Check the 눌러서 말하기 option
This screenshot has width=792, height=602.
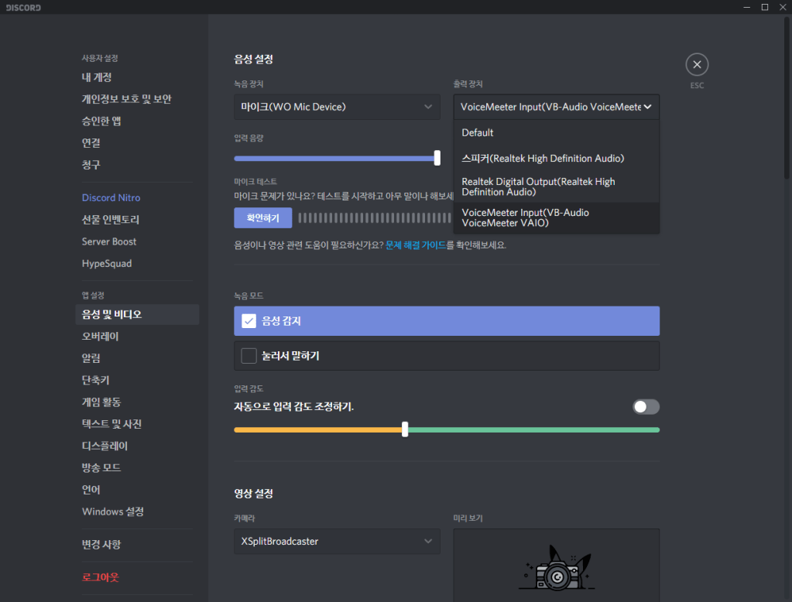point(249,356)
